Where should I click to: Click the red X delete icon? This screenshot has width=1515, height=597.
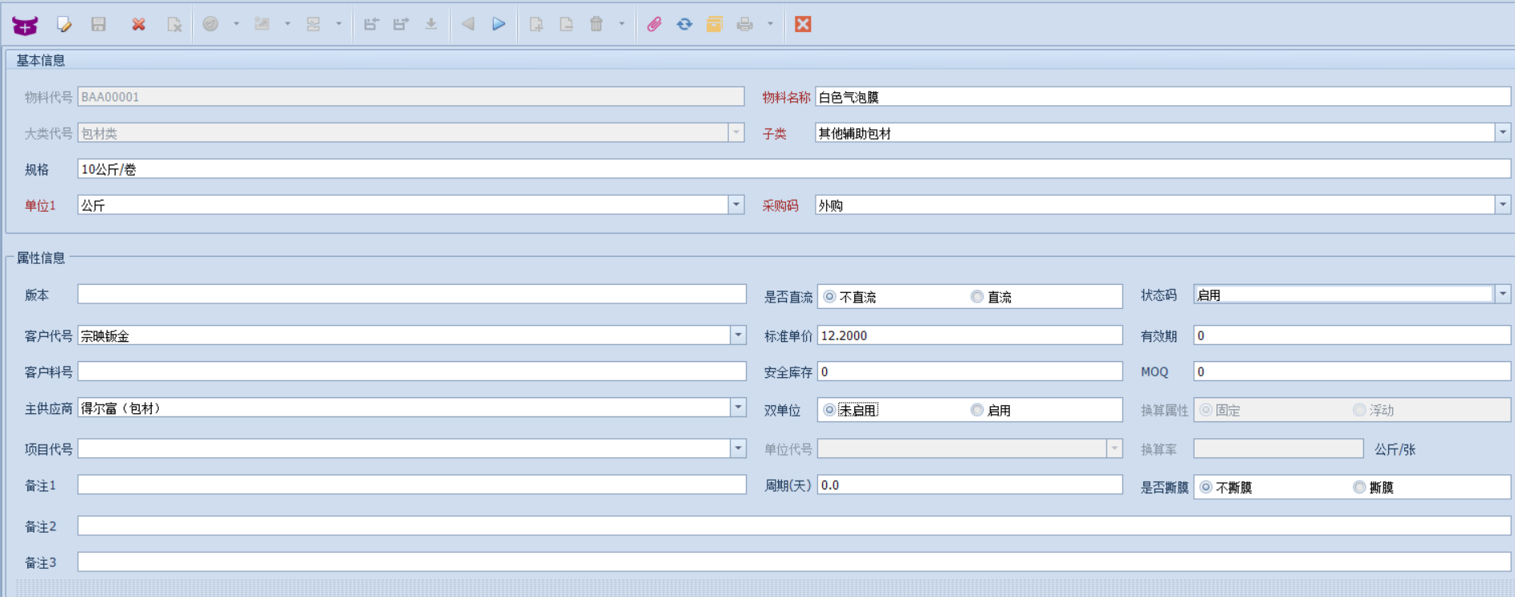point(139,24)
